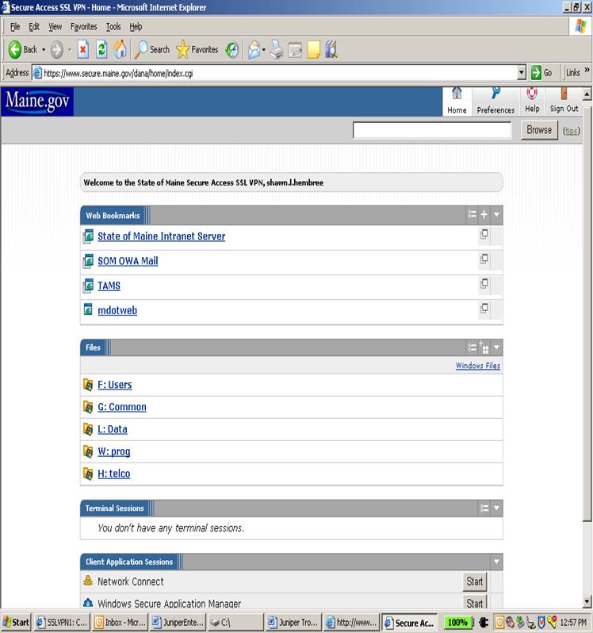The height and width of the screenshot is (633, 593).
Task: Collapse the Terminal Sessions panel
Action: (496, 508)
